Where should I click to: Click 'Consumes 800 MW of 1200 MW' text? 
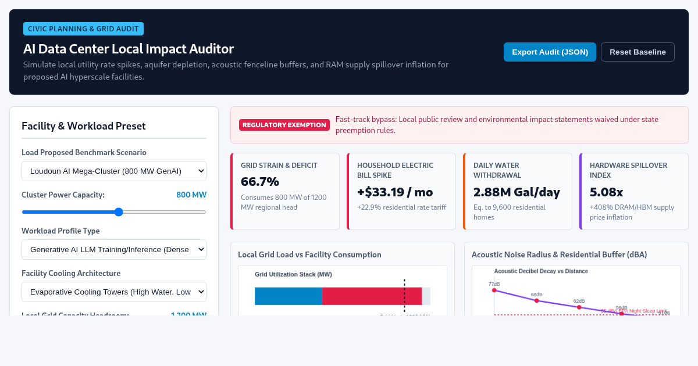coord(284,202)
